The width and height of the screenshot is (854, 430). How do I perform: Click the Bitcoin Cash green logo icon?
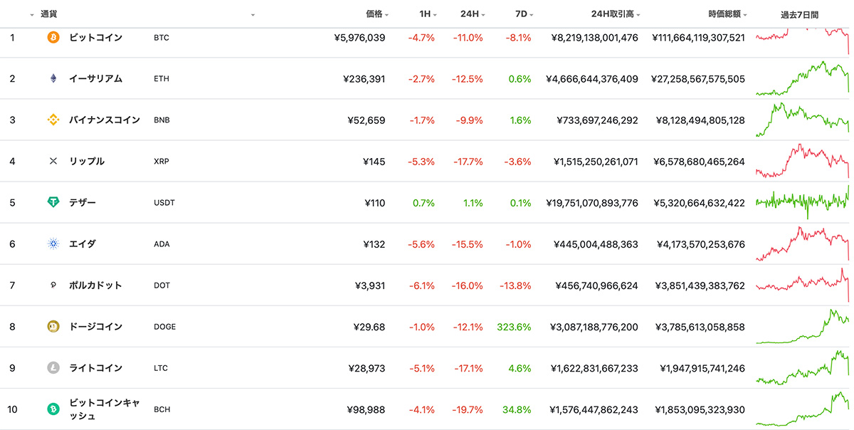(53, 409)
